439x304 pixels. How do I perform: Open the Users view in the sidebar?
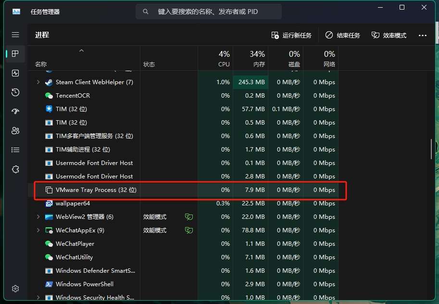15,130
